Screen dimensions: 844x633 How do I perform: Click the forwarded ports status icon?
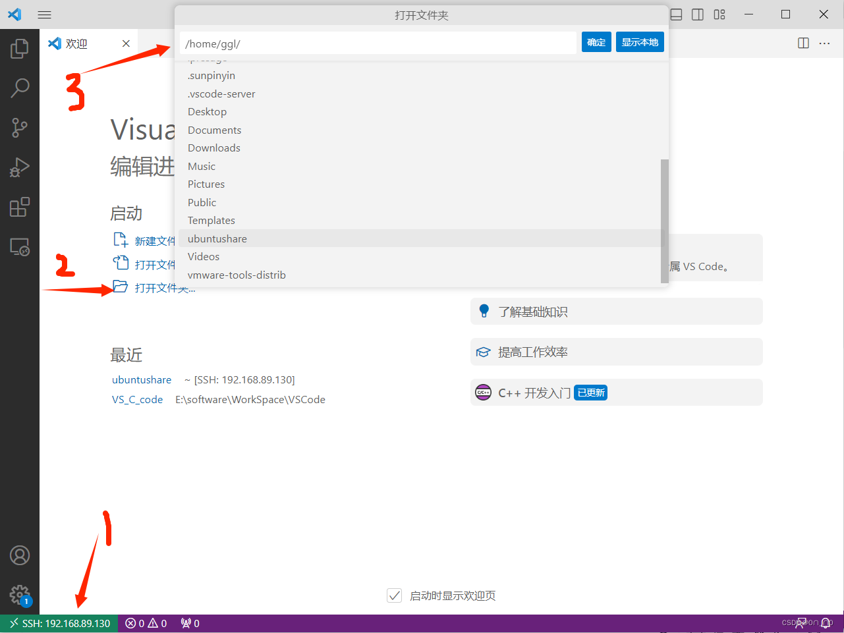pos(190,623)
